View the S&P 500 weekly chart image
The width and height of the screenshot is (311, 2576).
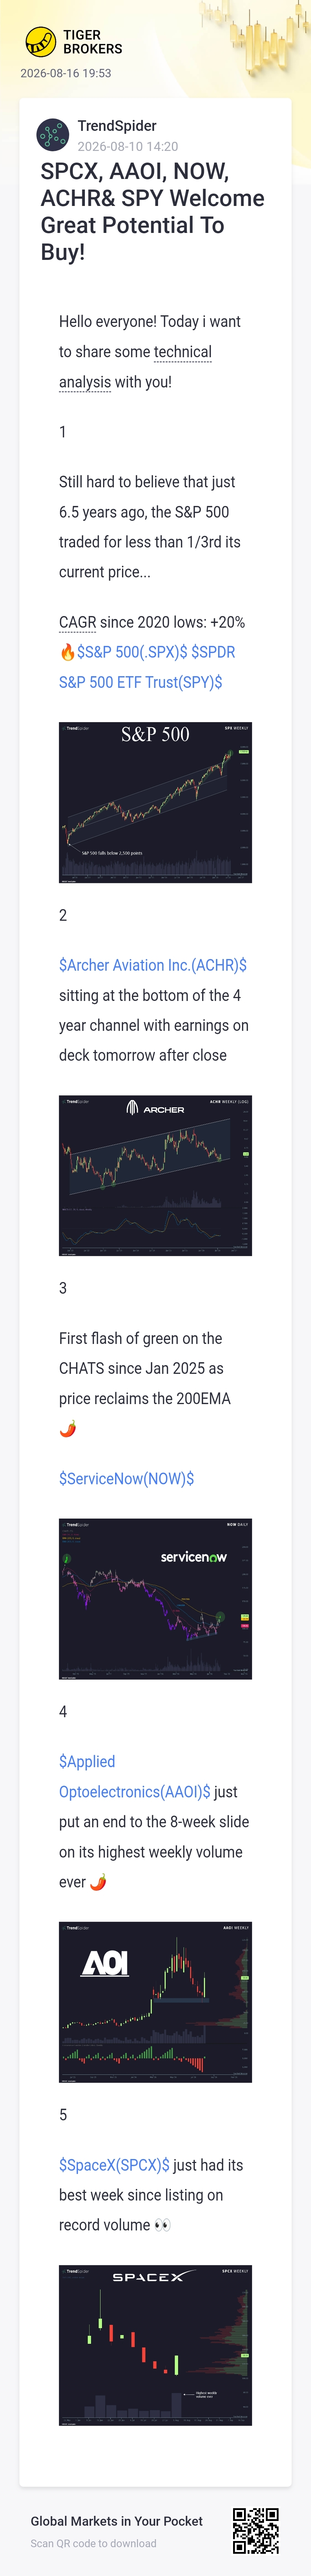(x=155, y=802)
